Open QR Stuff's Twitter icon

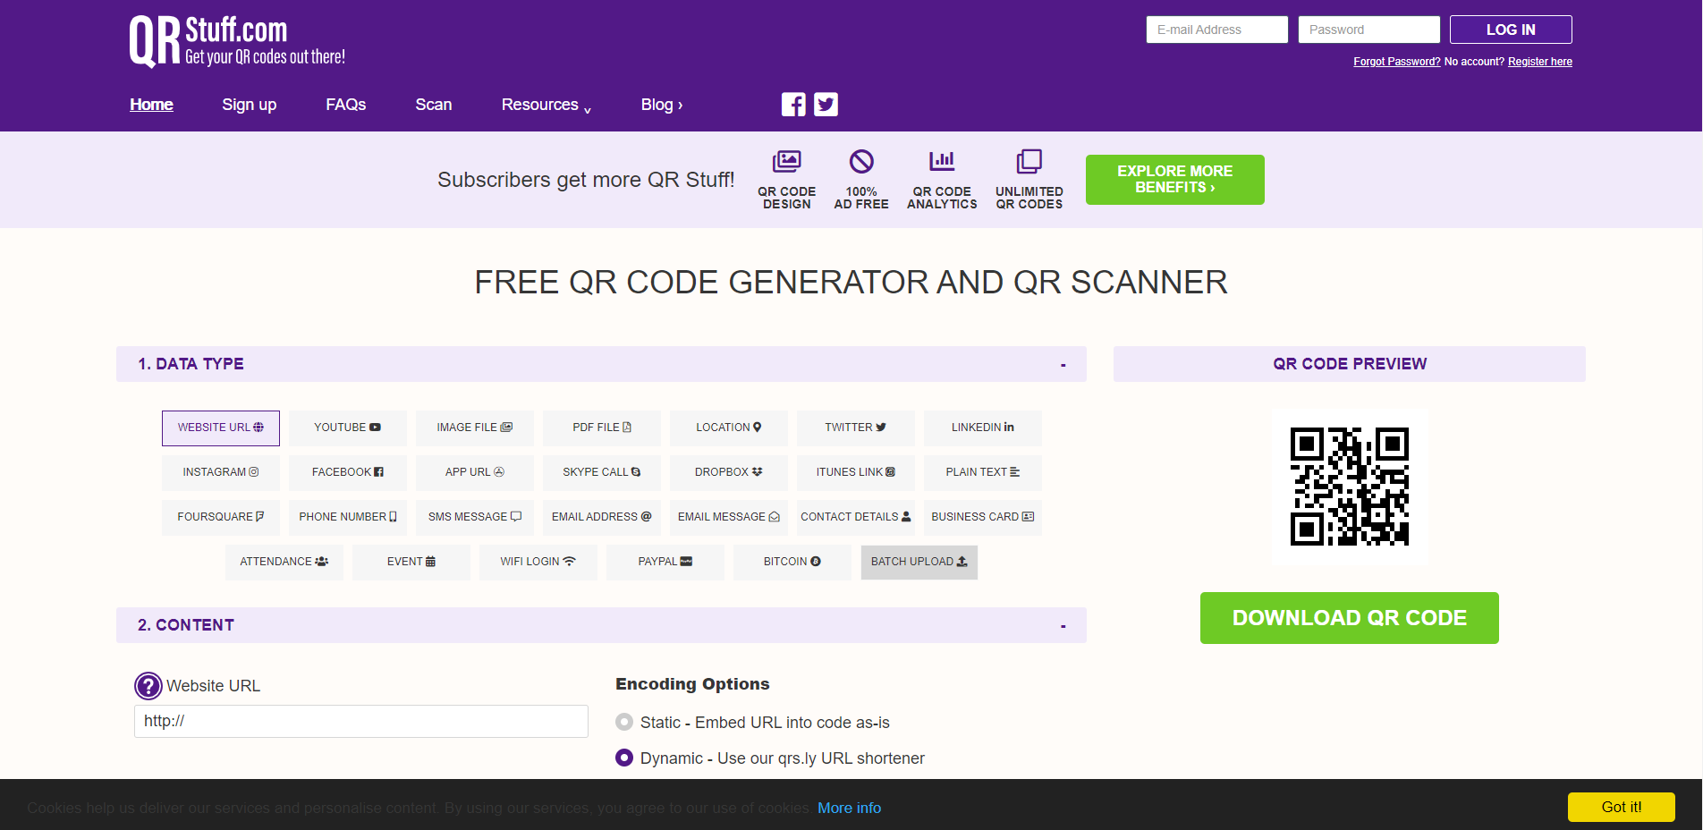point(825,104)
